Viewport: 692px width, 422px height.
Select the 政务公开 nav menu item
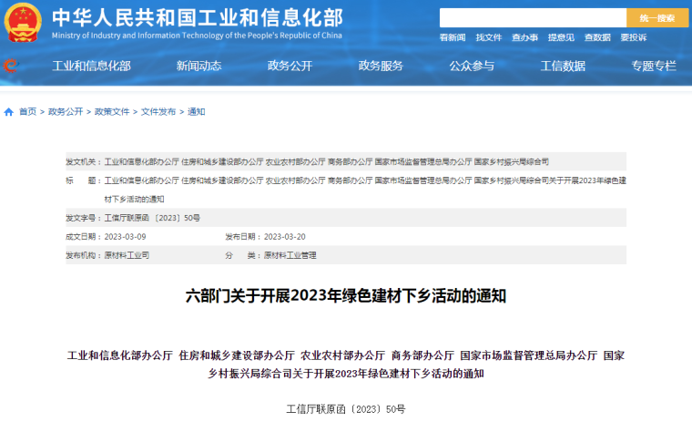pos(290,66)
